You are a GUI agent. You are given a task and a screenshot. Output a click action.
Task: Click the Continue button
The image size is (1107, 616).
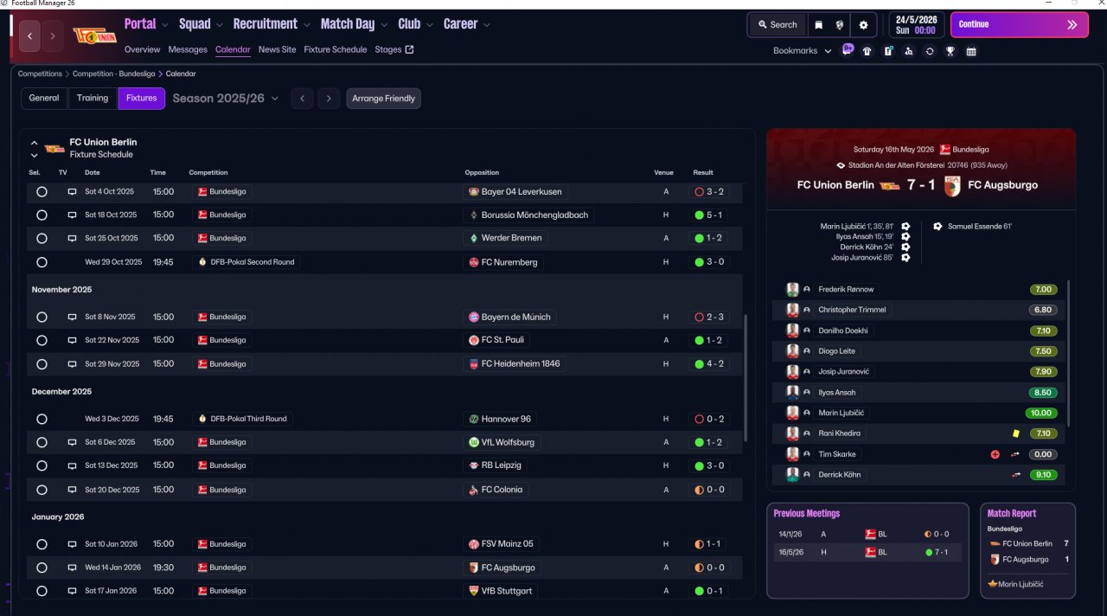coord(1019,25)
